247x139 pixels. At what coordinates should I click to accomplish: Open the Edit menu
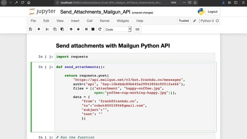[46, 21]
